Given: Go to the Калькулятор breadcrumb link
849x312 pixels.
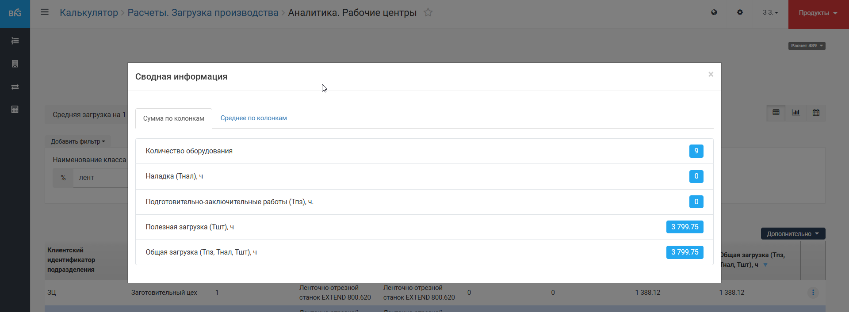Looking at the screenshot, I should (89, 13).
